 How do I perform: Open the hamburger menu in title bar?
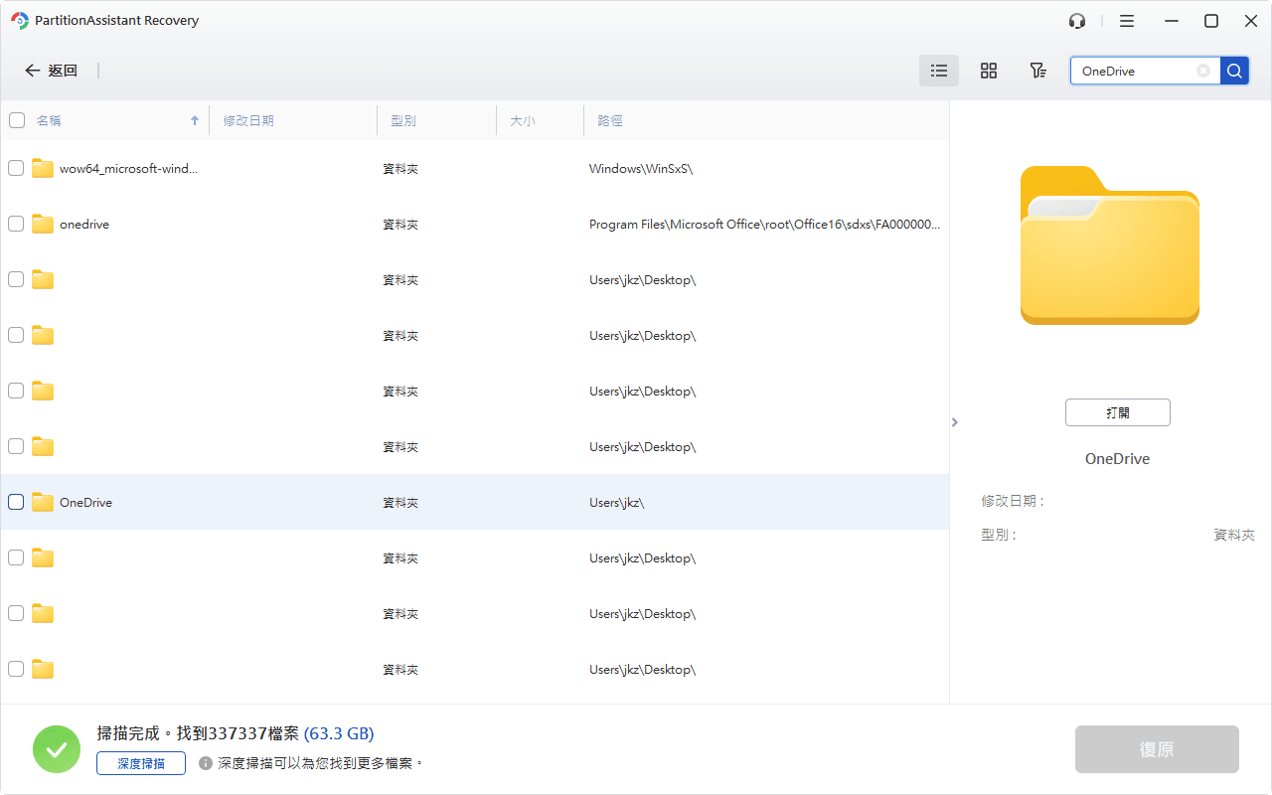1127,21
